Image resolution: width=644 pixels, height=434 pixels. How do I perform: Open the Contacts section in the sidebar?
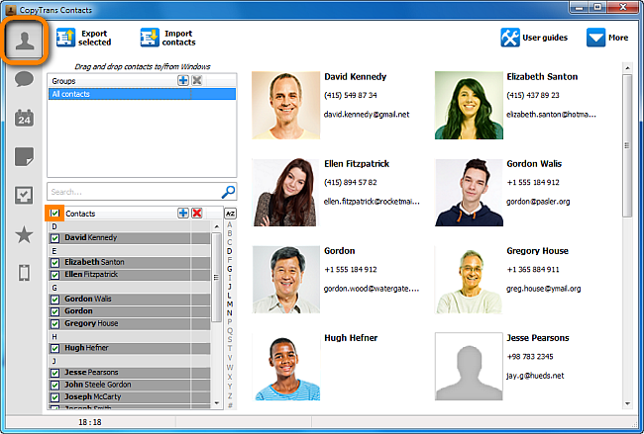pos(25,41)
